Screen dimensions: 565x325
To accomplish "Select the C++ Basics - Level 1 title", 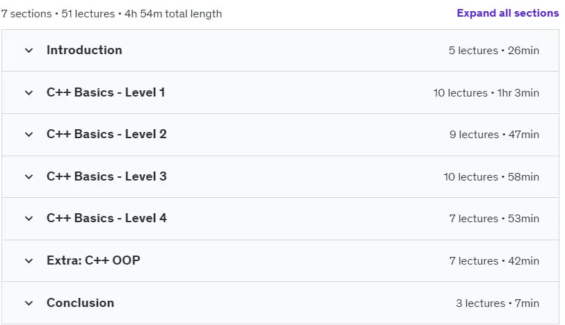I will pyautogui.click(x=106, y=92).
